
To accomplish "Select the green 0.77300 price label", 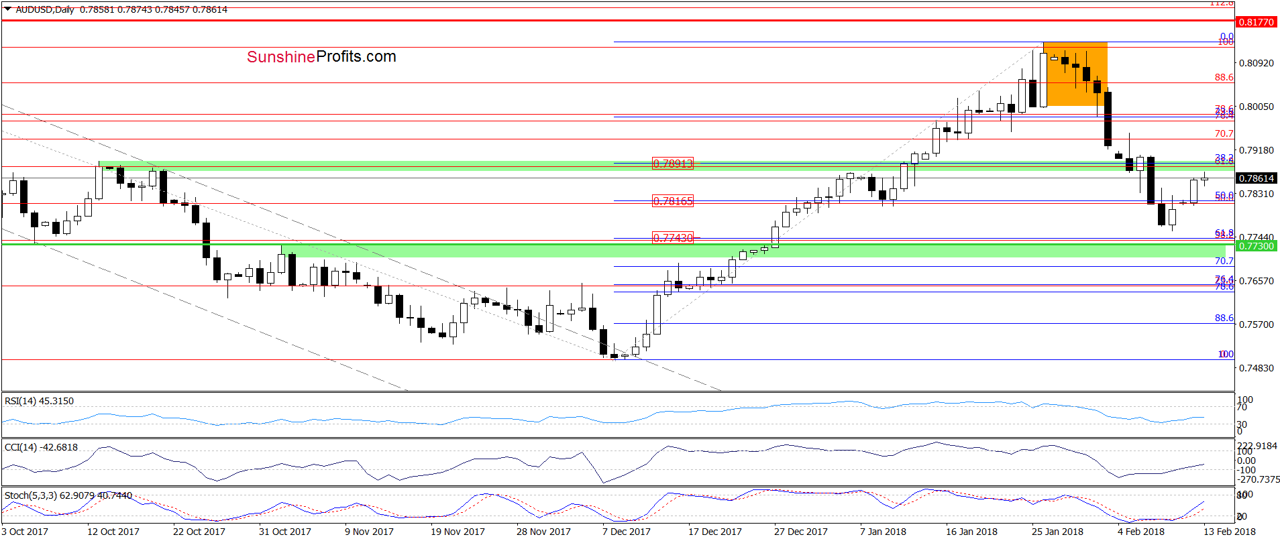I will pos(1256,246).
